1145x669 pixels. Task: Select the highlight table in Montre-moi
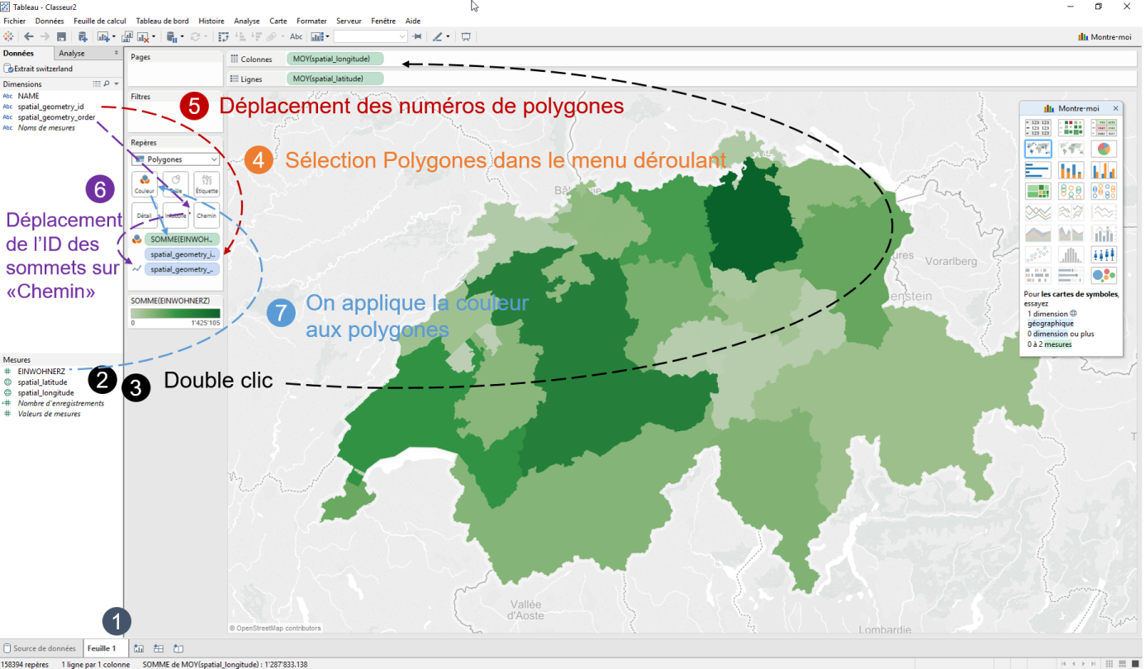[x=1104, y=128]
